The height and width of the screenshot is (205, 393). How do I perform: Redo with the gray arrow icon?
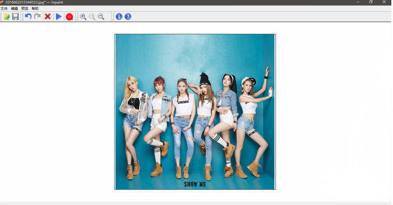[38, 17]
